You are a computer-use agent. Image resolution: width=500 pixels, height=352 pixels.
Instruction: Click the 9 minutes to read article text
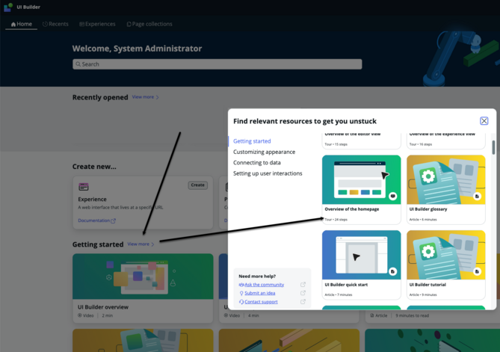(412, 315)
